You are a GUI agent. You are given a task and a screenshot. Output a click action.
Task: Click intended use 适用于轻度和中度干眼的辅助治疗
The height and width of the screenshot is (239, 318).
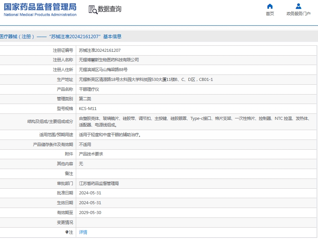click(110, 135)
